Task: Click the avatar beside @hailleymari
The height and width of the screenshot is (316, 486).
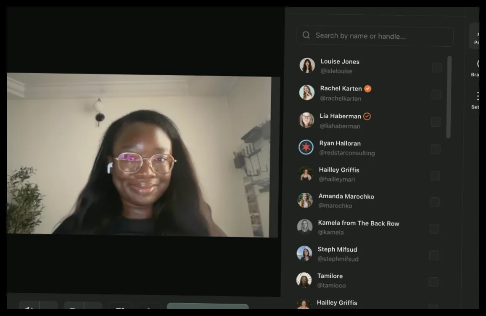Action: [306, 174]
